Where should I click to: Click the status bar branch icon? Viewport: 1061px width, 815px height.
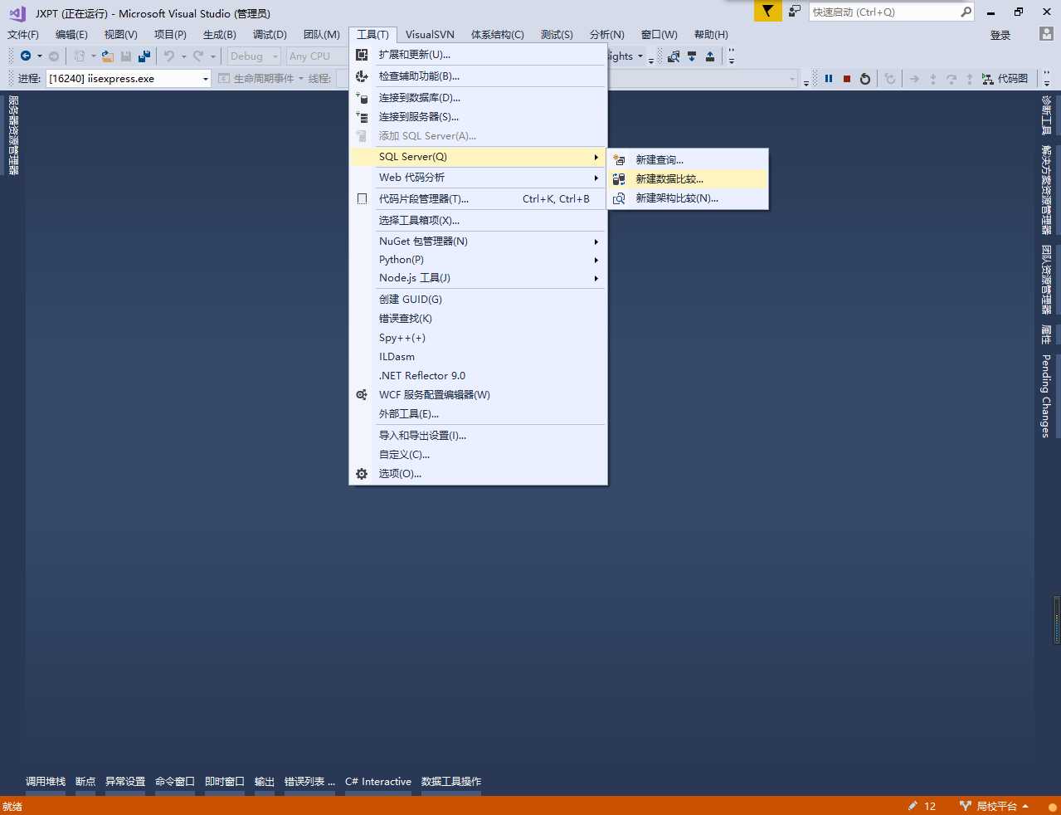(965, 806)
